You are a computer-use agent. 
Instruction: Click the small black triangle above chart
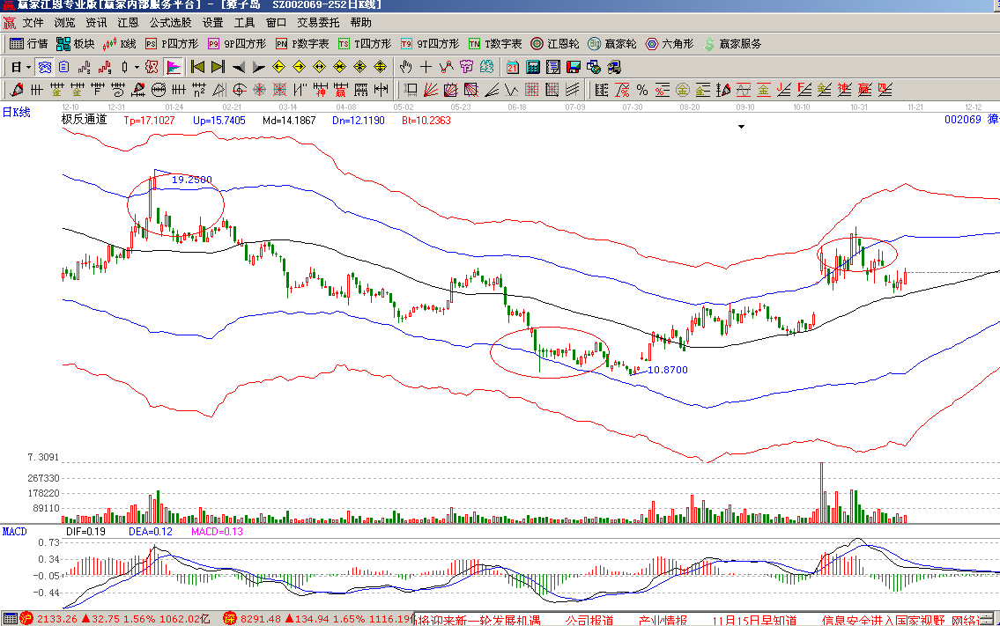pyautogui.click(x=742, y=127)
